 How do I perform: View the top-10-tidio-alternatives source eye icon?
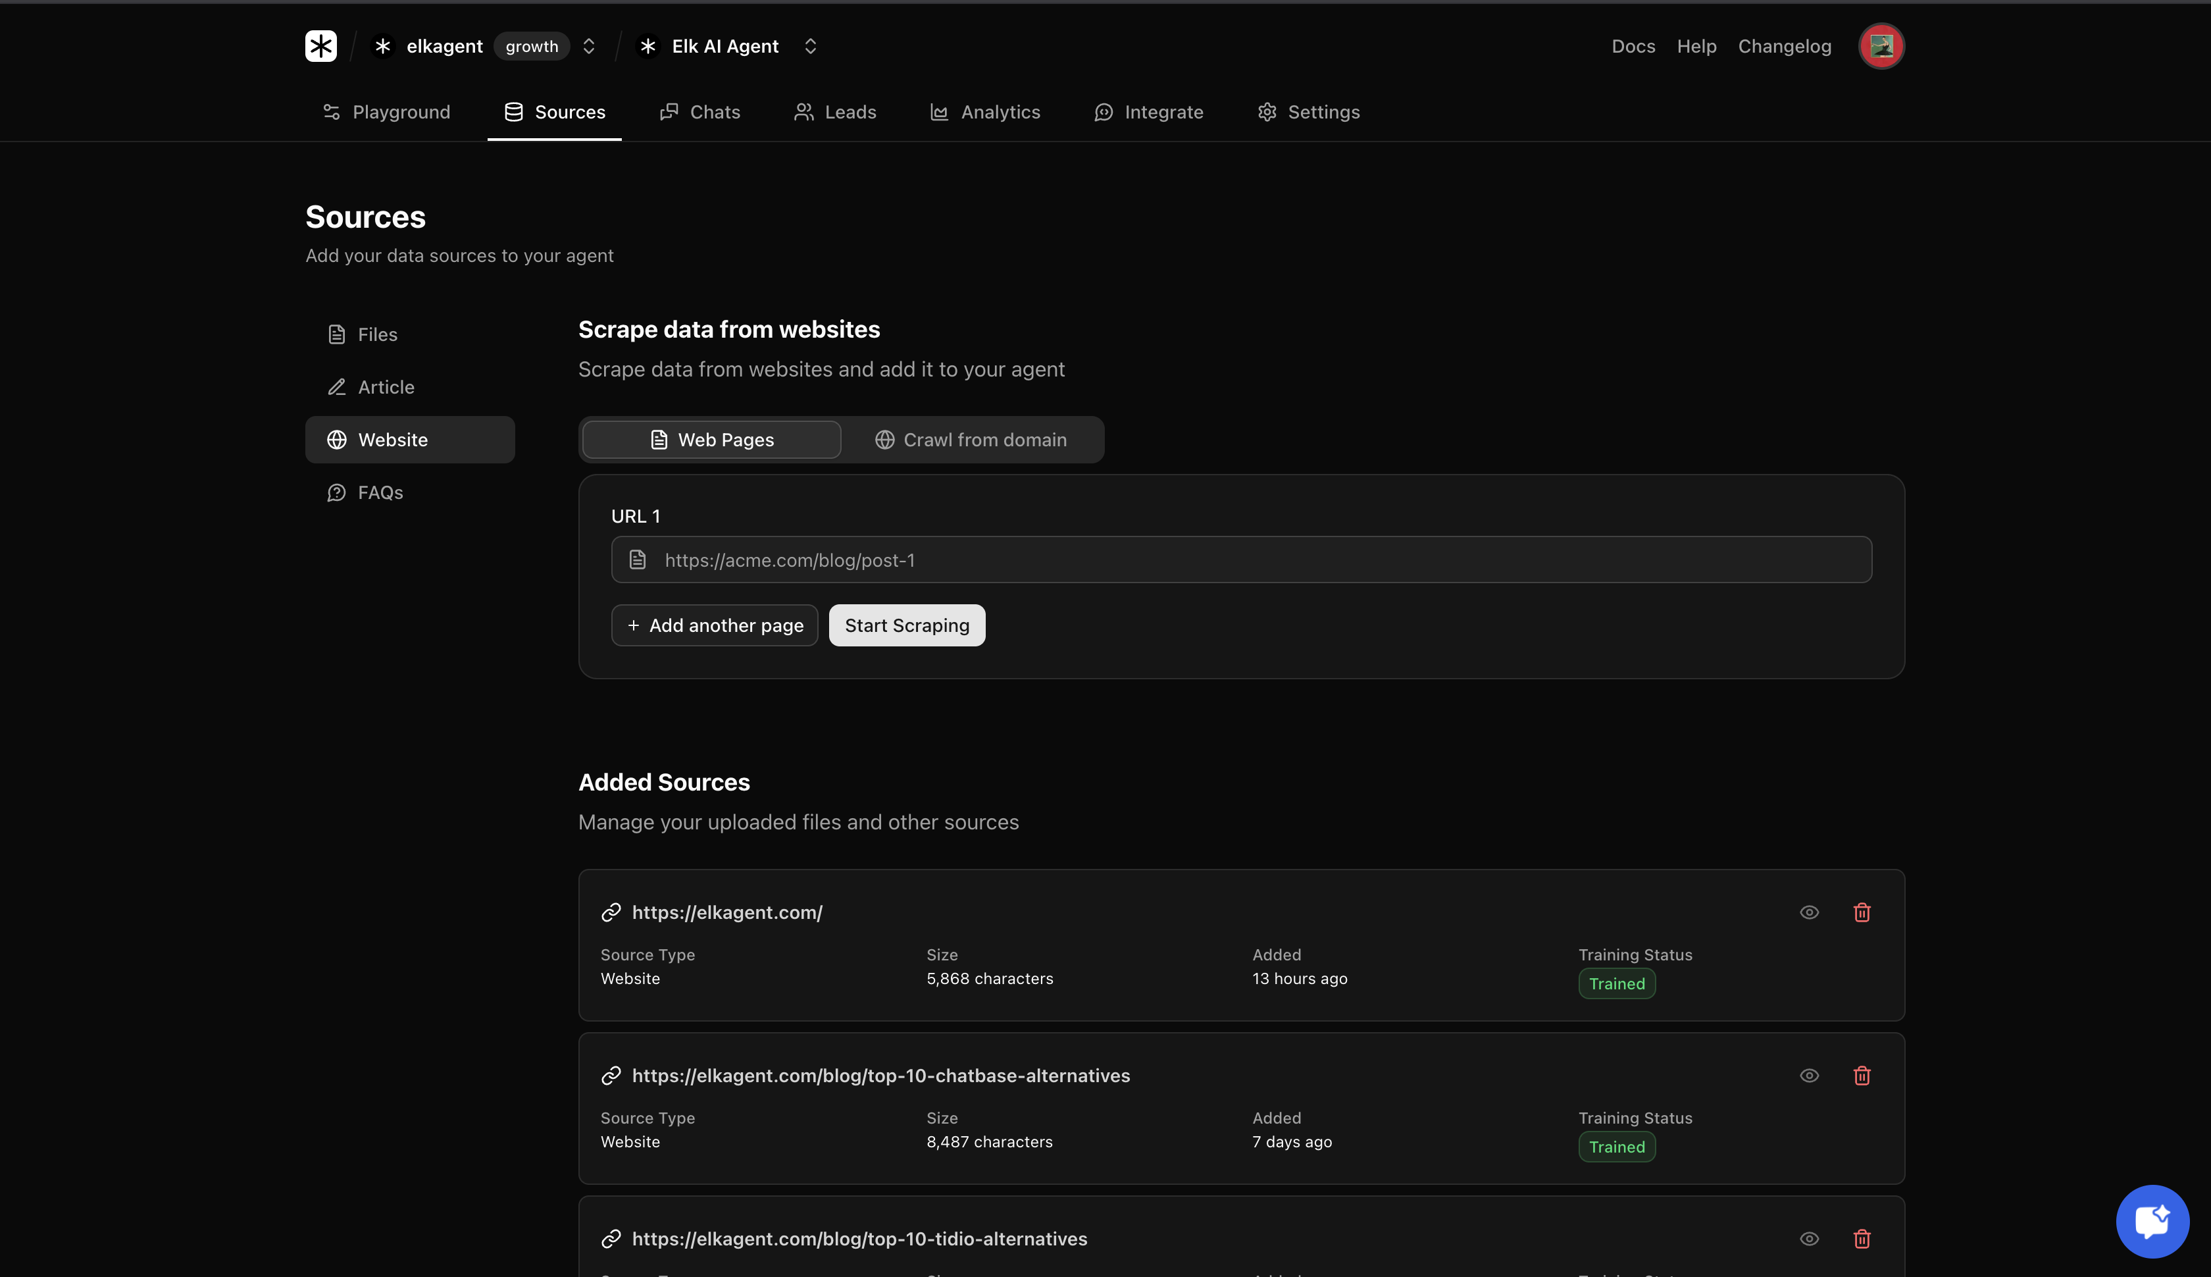(x=1810, y=1238)
